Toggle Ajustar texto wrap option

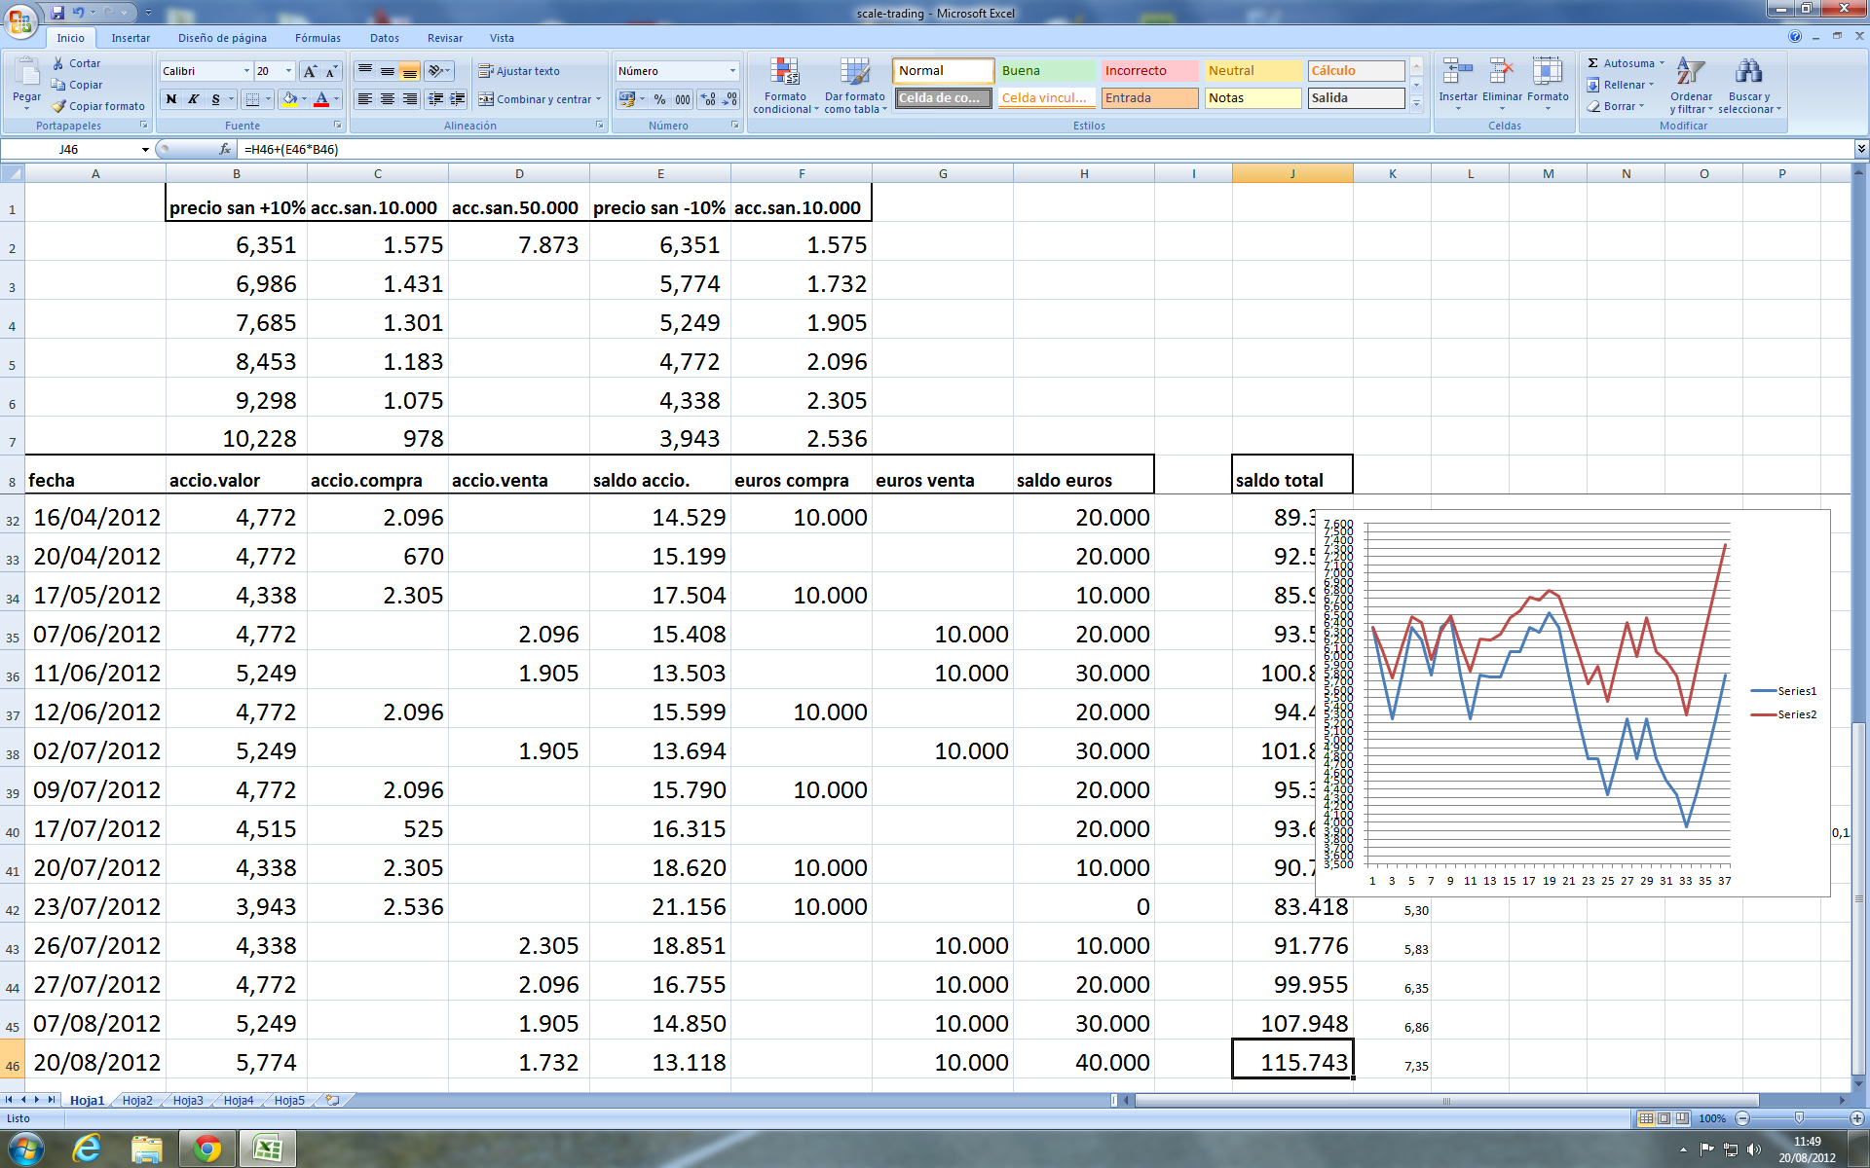(x=519, y=71)
